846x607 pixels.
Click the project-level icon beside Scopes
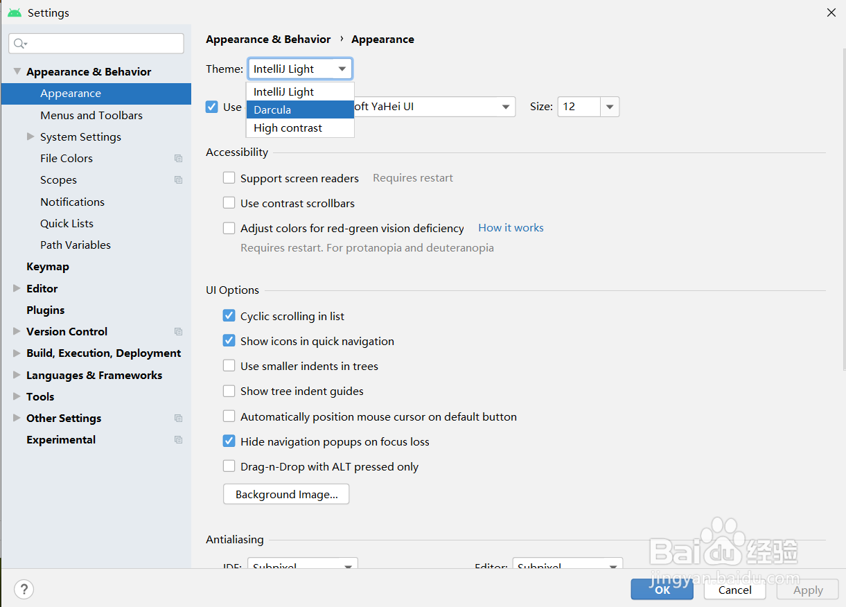click(178, 180)
